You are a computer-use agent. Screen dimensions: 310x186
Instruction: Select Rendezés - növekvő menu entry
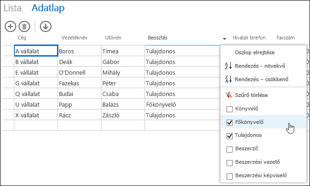[x=260, y=66]
